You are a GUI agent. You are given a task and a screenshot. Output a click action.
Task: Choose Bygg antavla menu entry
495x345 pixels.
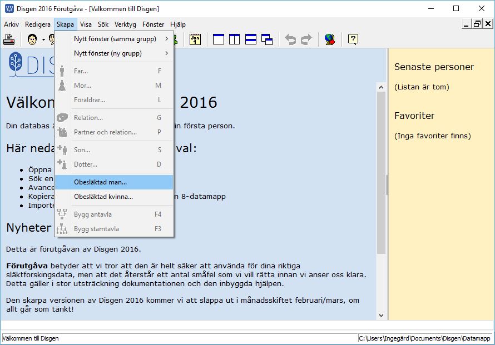coord(114,214)
